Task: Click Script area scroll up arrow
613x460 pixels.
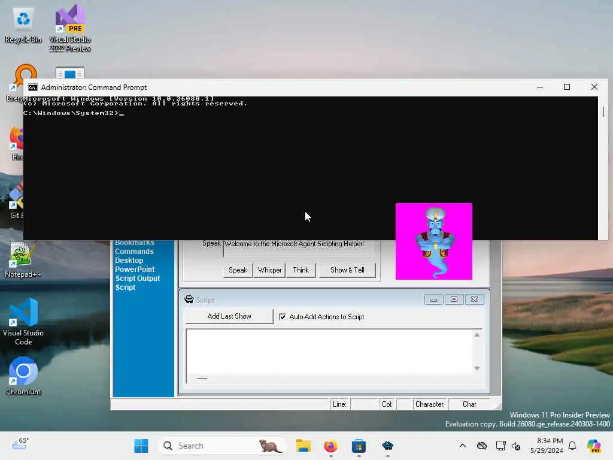Action: click(477, 335)
